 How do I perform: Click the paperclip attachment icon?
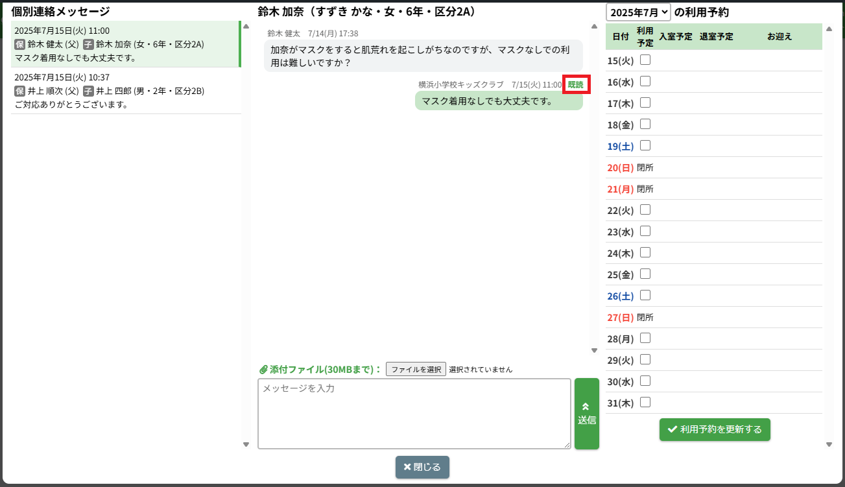[x=263, y=370]
